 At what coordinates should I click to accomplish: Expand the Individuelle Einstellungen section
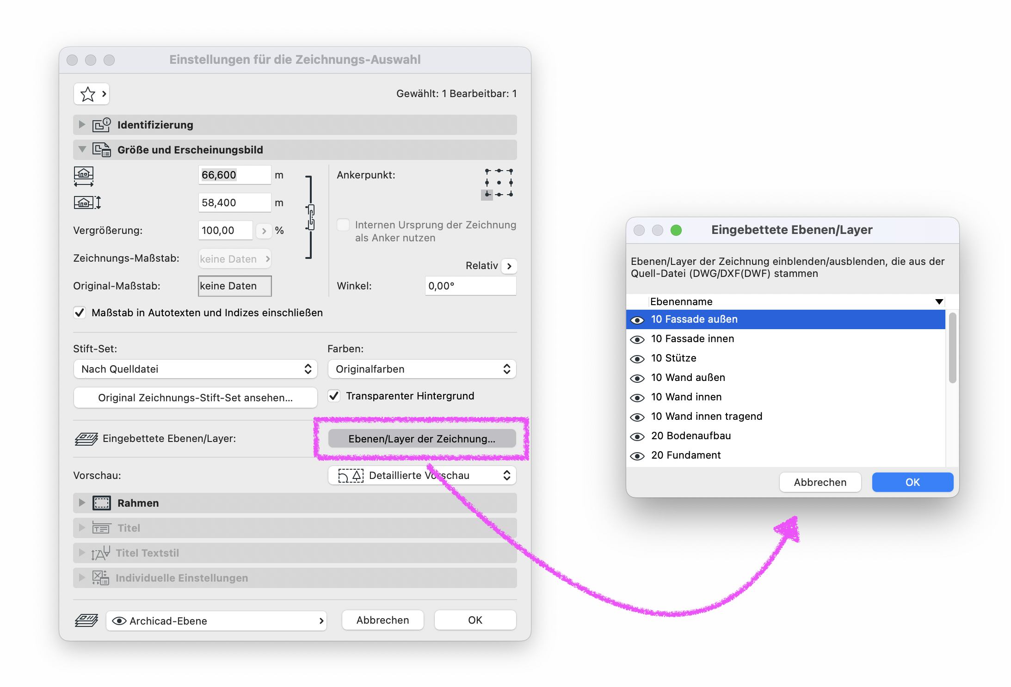pyautogui.click(x=82, y=578)
